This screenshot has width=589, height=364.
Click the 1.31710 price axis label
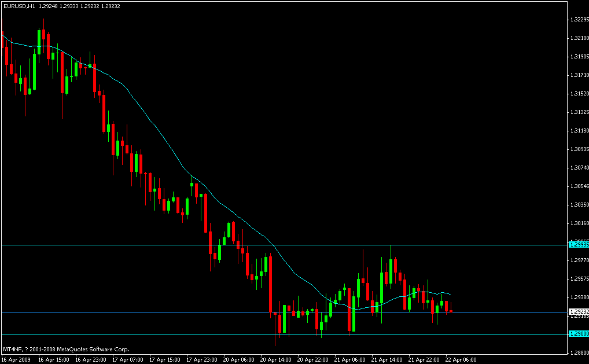(x=579, y=75)
